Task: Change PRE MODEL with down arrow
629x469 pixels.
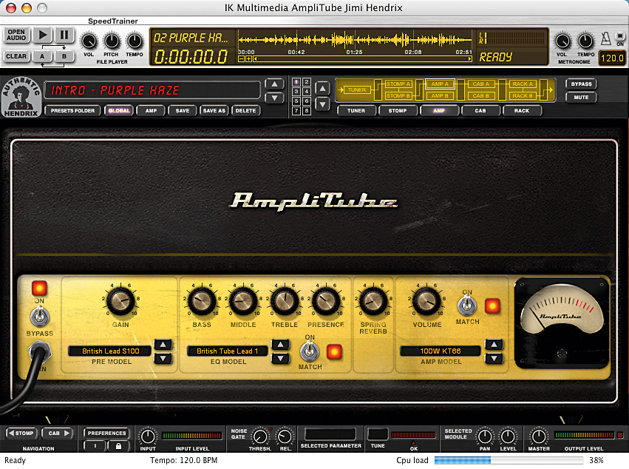Action: click(163, 358)
